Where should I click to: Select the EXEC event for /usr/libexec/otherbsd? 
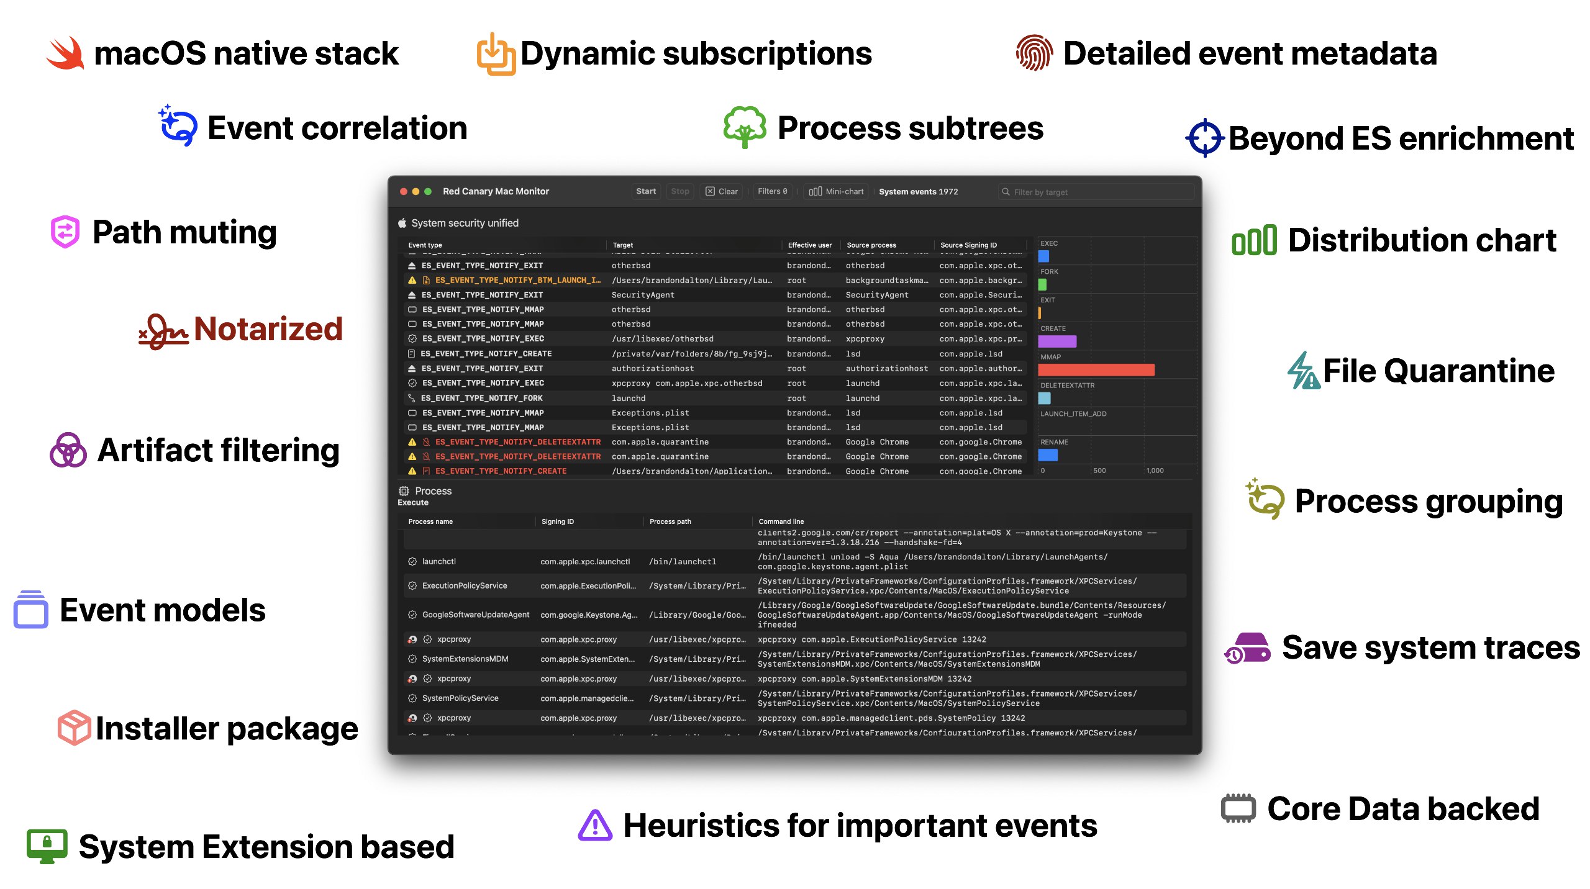714,339
